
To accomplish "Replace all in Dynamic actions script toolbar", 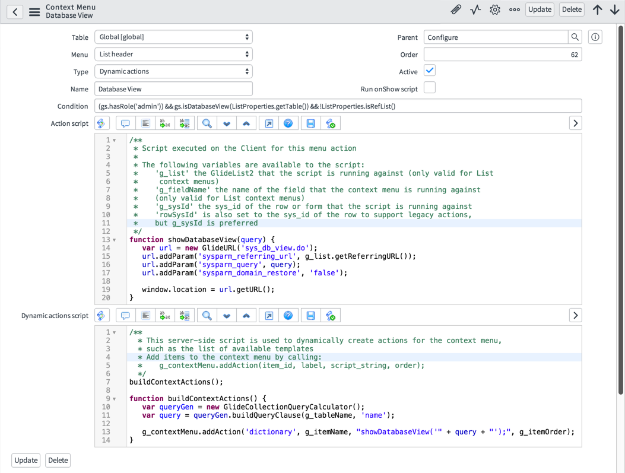I will (x=185, y=316).
